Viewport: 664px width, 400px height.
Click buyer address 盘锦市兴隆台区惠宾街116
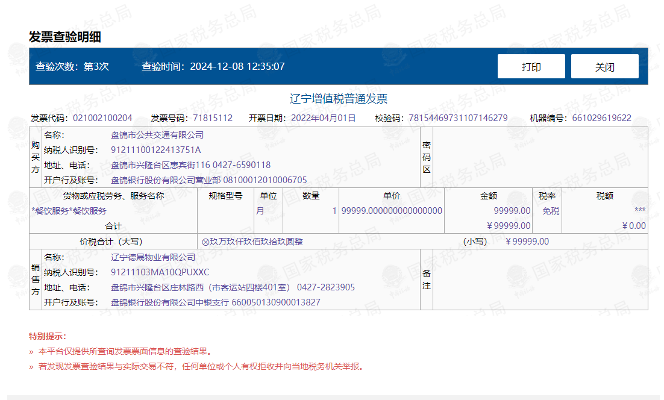pos(160,165)
